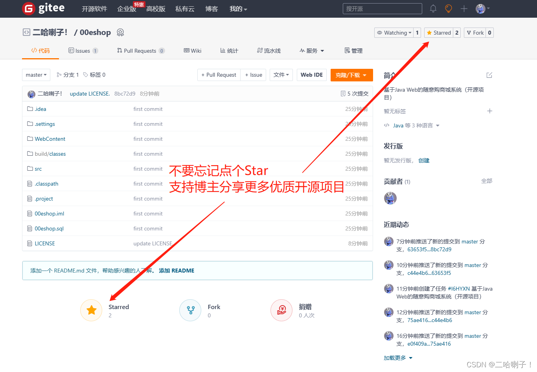Image resolution: width=537 pixels, height=372 pixels.
Task: Click the 捐赠 donate circle icon
Action: pyautogui.click(x=281, y=310)
